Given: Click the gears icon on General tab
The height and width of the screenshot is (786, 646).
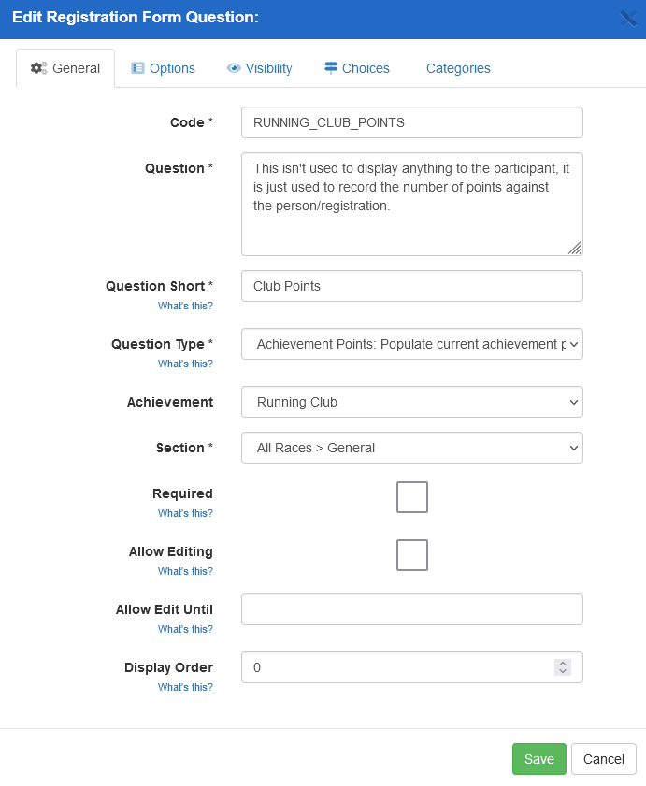Looking at the screenshot, I should (38, 68).
